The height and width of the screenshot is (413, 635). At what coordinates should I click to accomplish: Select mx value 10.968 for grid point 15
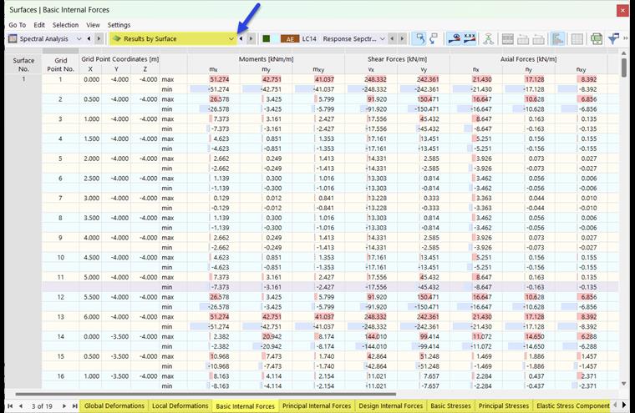[219, 356]
